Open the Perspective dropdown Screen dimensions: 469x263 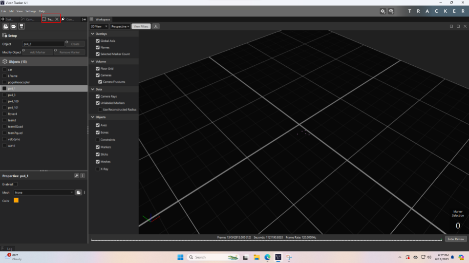[120, 26]
